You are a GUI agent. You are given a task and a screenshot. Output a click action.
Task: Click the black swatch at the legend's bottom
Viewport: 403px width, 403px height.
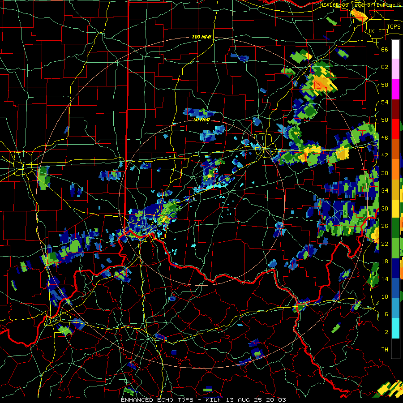(395, 348)
